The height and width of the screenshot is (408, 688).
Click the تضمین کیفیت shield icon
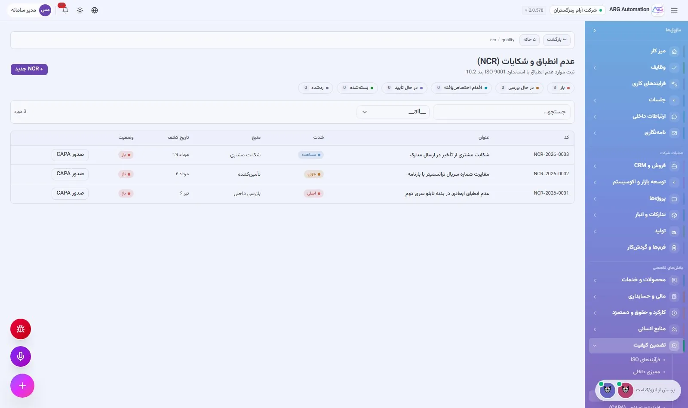[674, 346]
